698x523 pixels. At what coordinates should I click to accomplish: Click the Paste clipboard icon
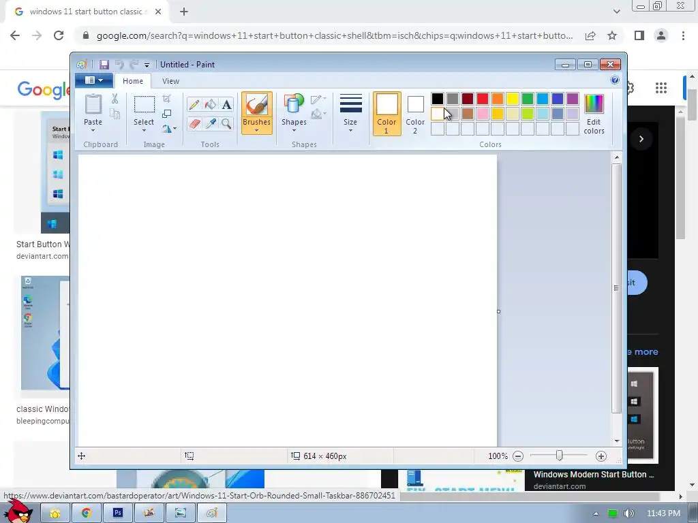93,104
